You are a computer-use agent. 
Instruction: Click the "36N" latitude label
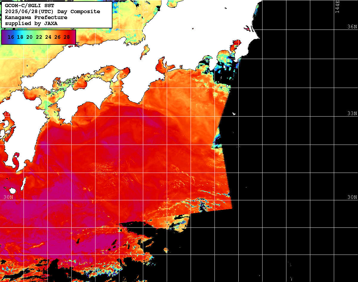352,27
